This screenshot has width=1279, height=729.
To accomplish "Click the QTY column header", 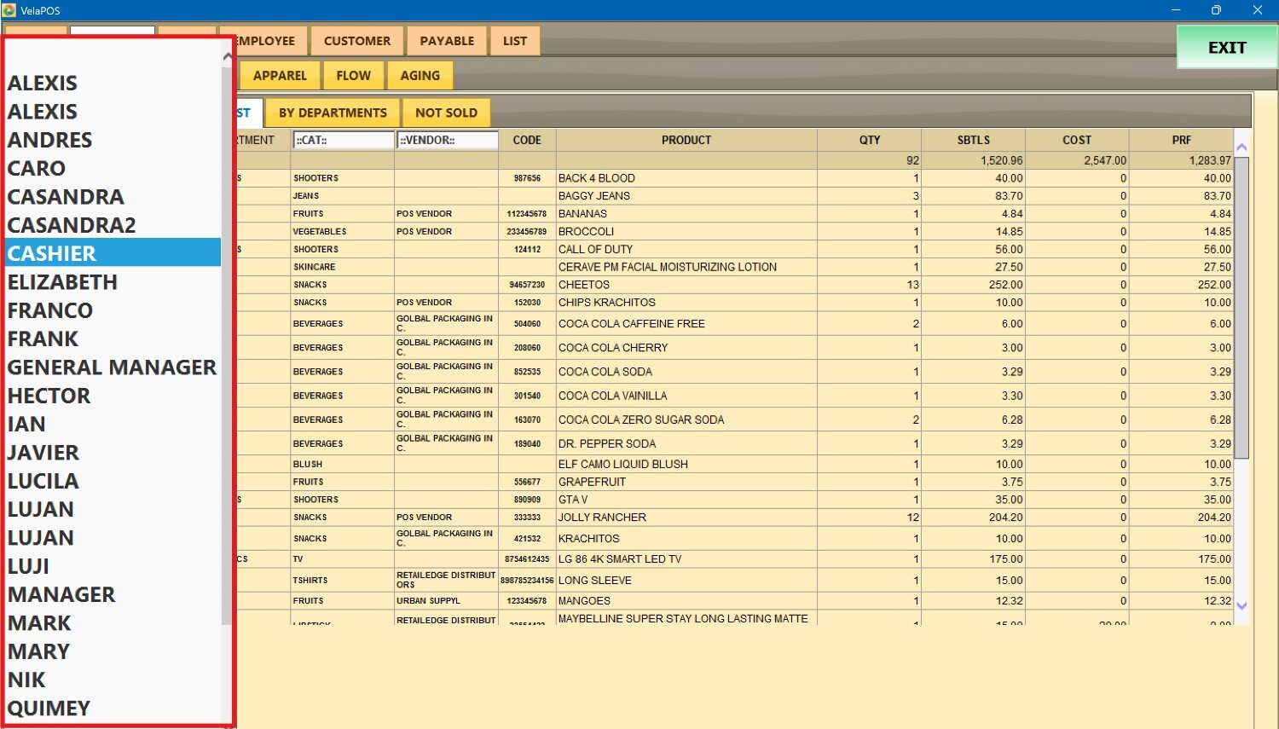I will click(x=869, y=140).
